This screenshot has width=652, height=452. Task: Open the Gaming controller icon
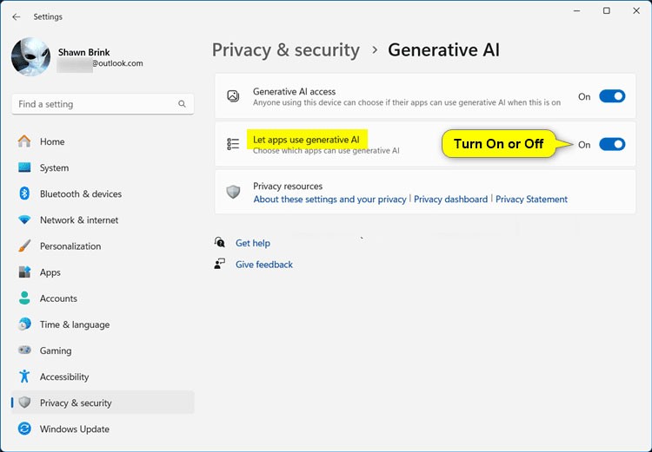click(x=24, y=350)
